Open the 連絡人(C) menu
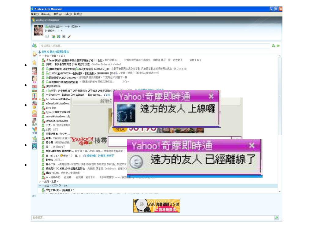Screen dimensions: 313x234 (x=46, y=14)
